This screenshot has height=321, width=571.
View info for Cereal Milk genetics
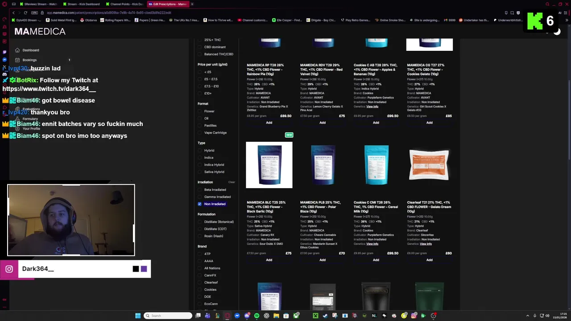372,244
